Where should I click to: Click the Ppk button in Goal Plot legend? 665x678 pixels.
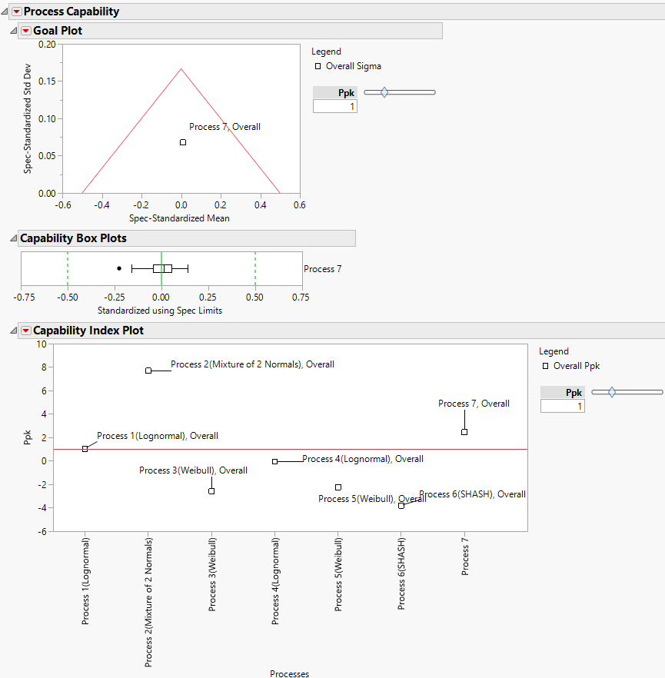[x=336, y=92]
